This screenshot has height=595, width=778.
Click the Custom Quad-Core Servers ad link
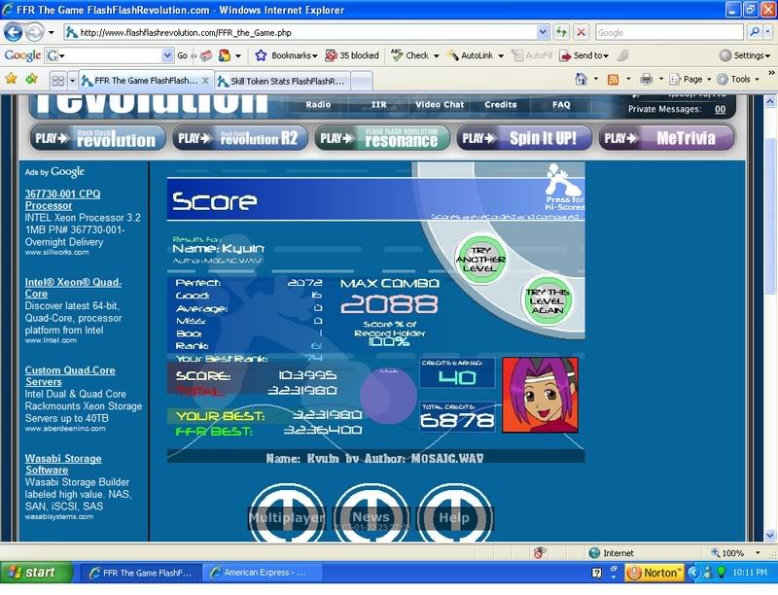(70, 376)
